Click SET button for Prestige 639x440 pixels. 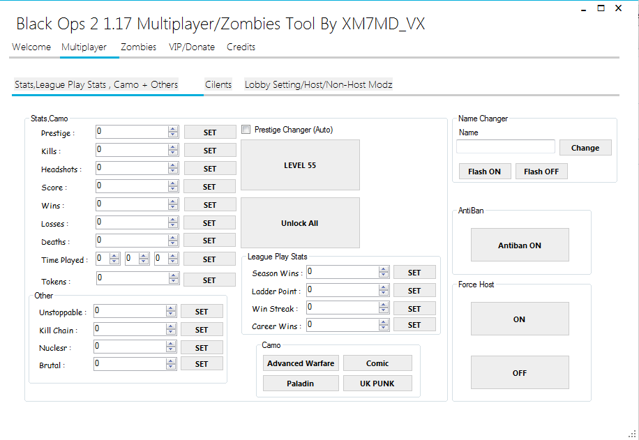click(210, 132)
